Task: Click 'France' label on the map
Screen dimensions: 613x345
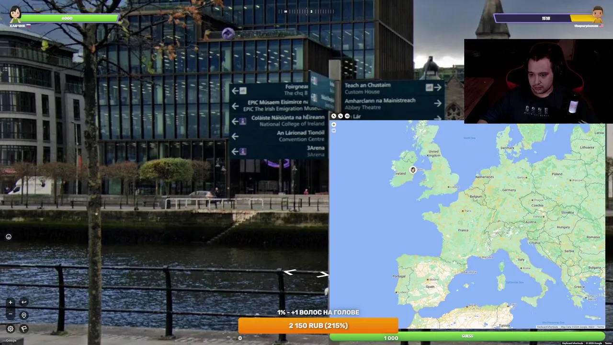Action: click(463, 230)
